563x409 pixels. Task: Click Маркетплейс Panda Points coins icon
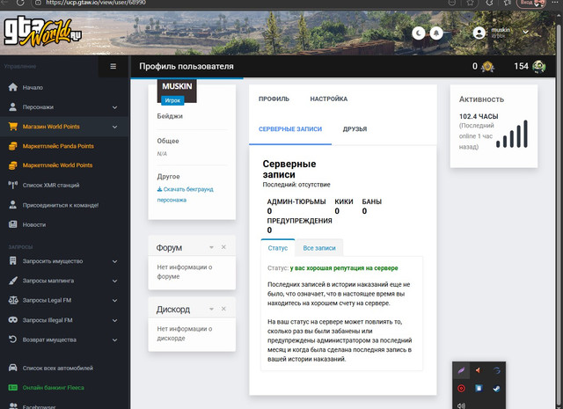point(13,146)
